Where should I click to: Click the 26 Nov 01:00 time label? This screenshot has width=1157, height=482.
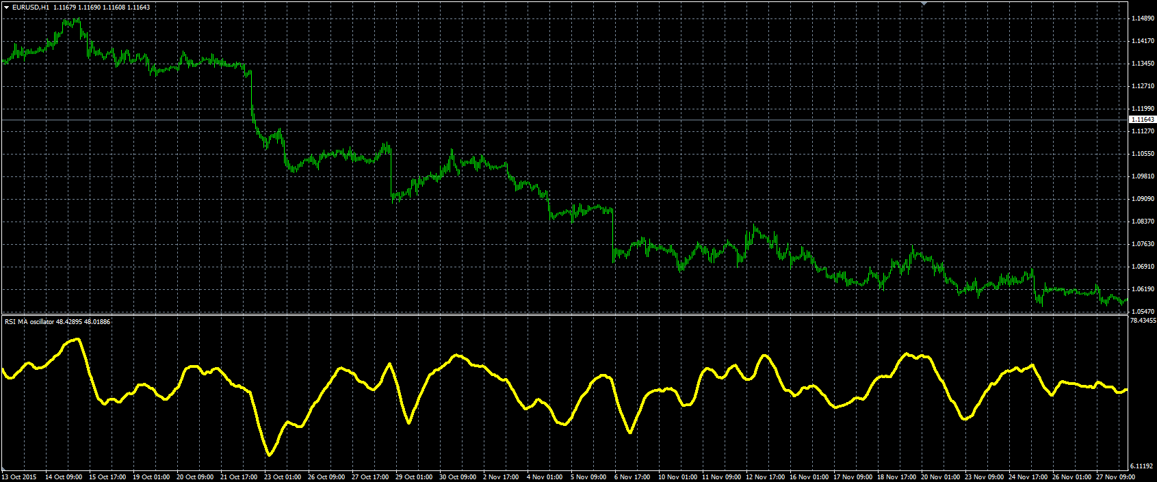(1071, 477)
